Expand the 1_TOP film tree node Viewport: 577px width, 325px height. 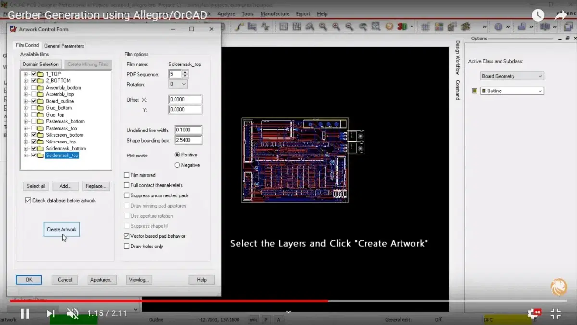coord(25,74)
